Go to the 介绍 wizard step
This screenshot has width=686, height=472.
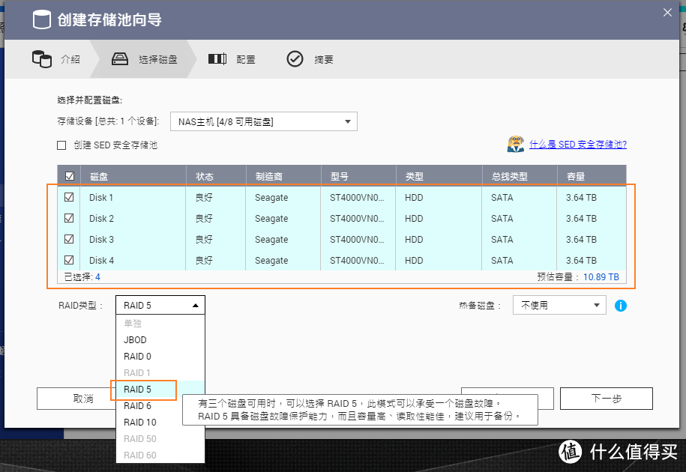[x=56, y=59]
